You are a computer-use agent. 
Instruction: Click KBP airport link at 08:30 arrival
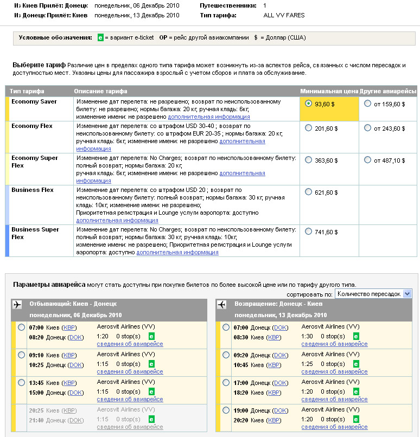[273, 337]
